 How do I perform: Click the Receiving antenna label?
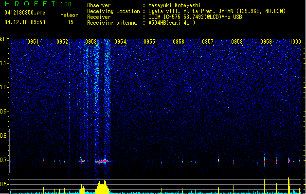click(112, 23)
